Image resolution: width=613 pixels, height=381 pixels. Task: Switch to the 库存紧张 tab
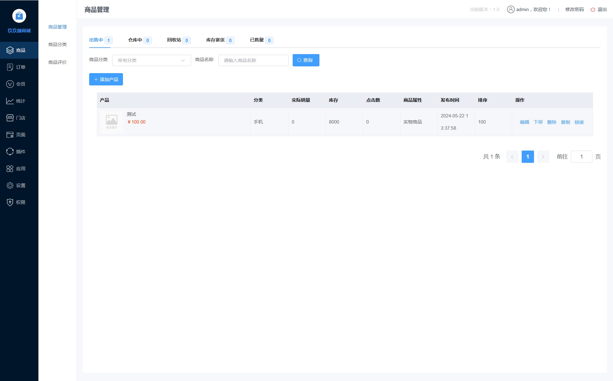(215, 40)
